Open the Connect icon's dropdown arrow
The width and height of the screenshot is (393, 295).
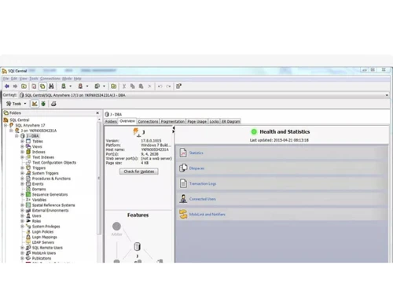tap(70, 86)
